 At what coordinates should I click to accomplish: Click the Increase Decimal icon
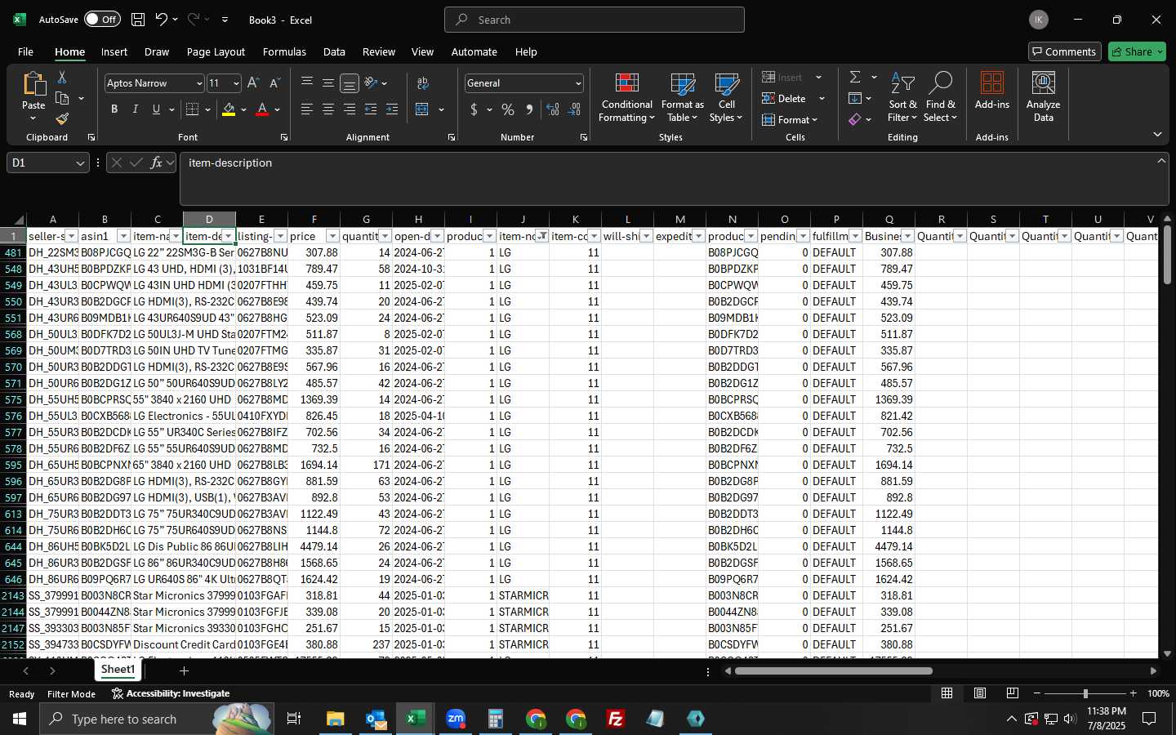pyautogui.click(x=553, y=109)
